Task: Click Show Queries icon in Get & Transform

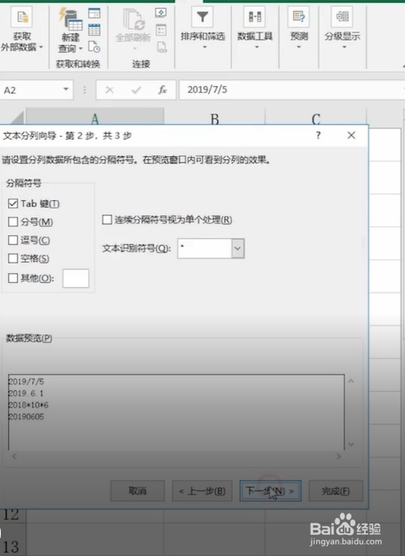Action: [94, 13]
